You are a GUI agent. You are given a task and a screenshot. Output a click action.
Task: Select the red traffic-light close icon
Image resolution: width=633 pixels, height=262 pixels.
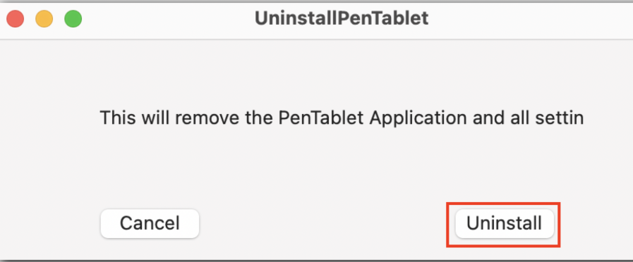[x=16, y=19]
